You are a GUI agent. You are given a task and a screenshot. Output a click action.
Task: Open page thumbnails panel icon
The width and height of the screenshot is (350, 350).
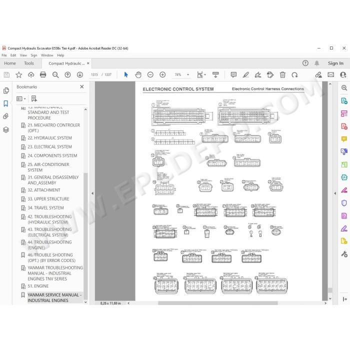point(6,90)
